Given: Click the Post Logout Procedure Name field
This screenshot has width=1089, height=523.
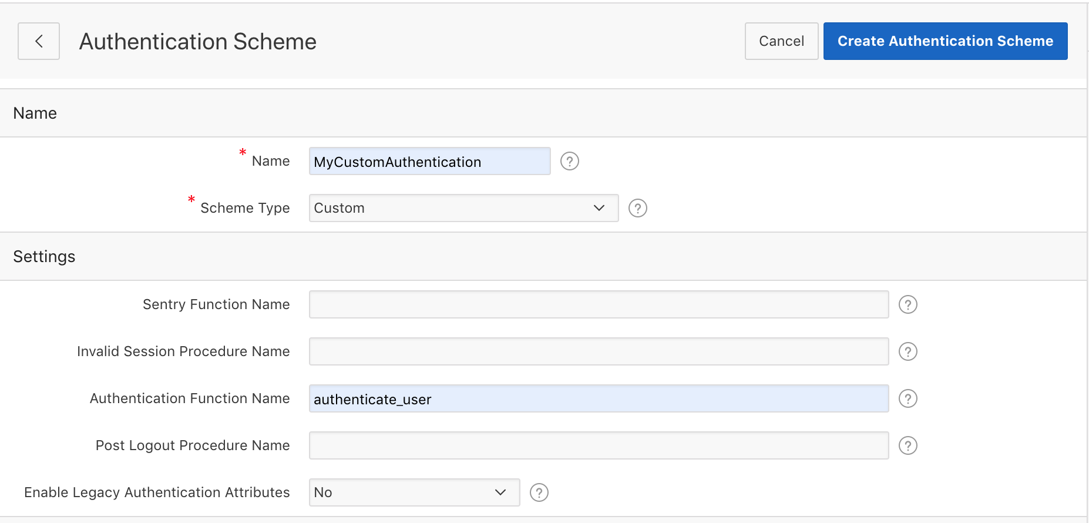Looking at the screenshot, I should pos(598,445).
